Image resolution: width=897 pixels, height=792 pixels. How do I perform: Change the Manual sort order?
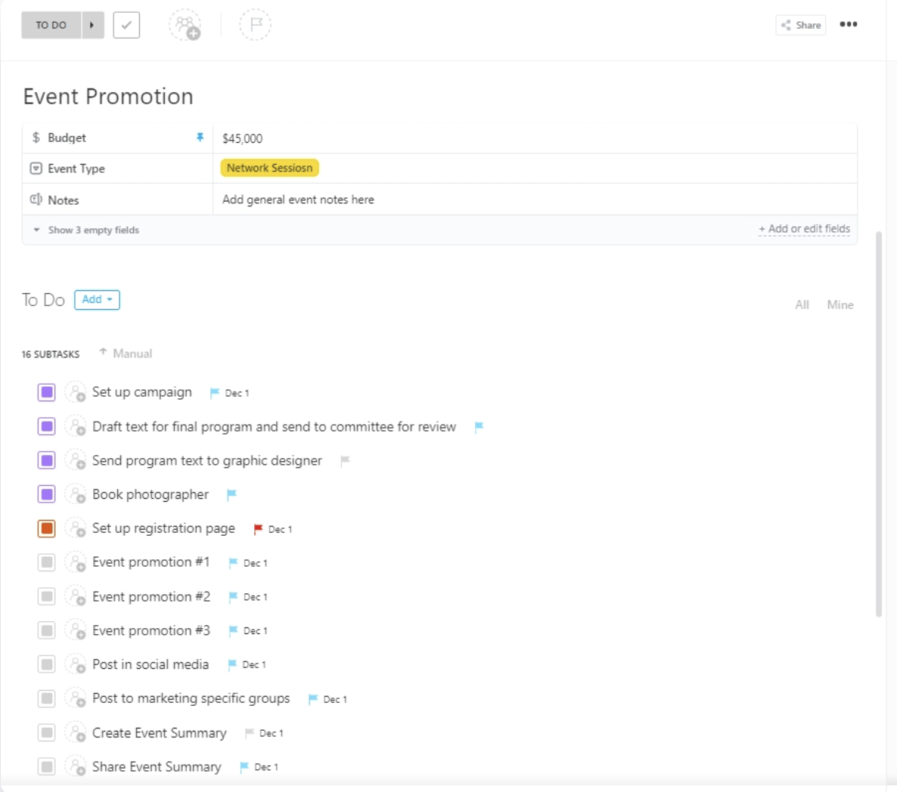[x=126, y=354]
